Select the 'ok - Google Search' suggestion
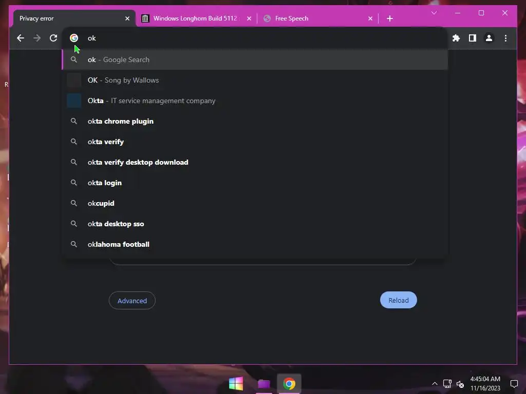This screenshot has width=526, height=394. pyautogui.click(x=255, y=60)
